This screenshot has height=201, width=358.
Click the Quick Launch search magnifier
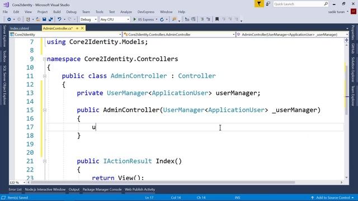pos(326,4)
